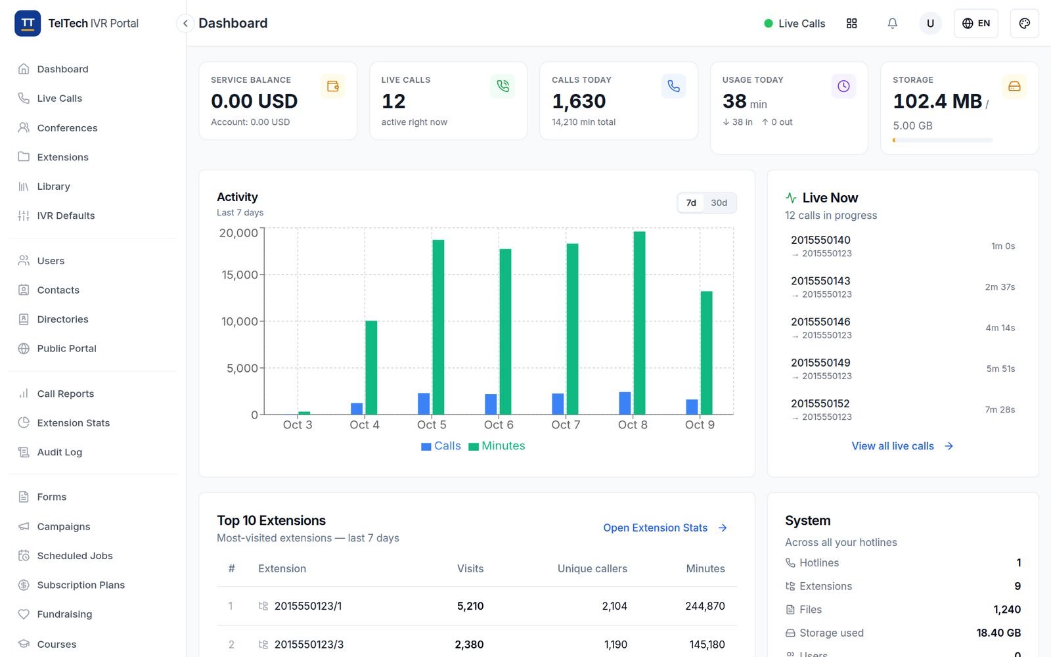1051x657 pixels.
Task: Select live call from 2015550149
Action: point(903,369)
